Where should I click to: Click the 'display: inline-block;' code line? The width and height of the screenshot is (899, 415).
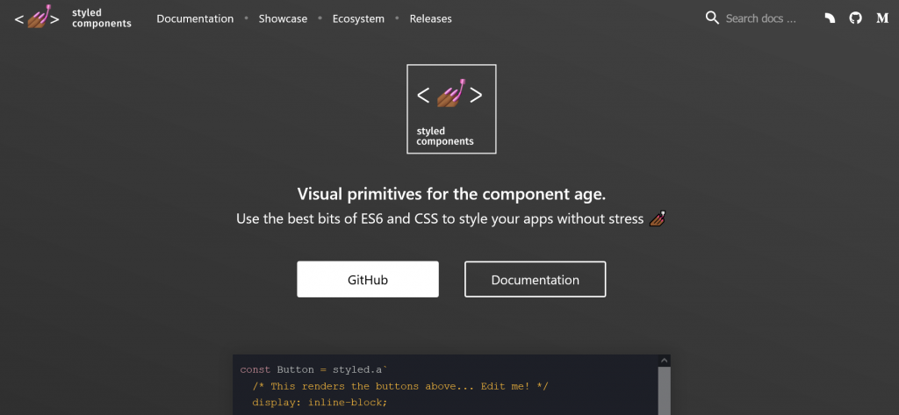320,403
